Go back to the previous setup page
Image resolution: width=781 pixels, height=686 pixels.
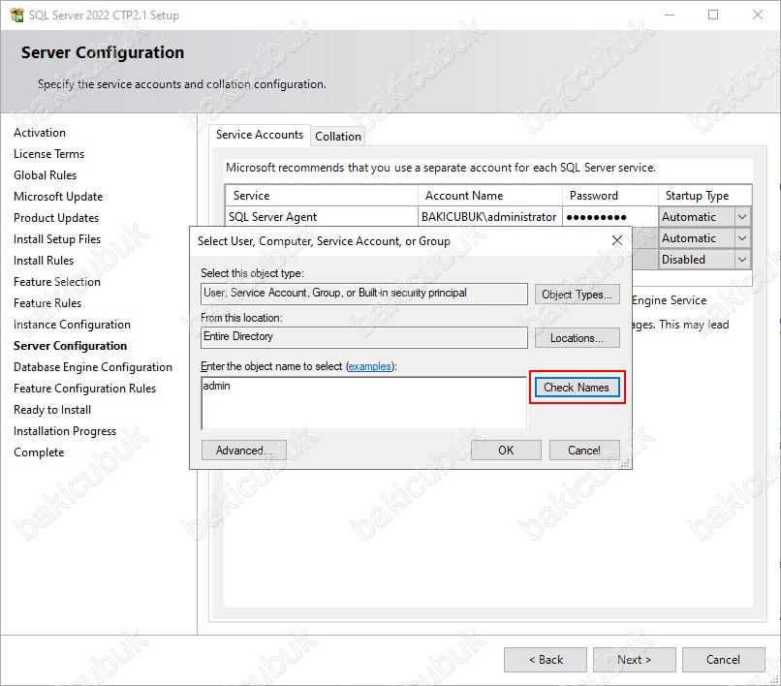[x=546, y=660]
